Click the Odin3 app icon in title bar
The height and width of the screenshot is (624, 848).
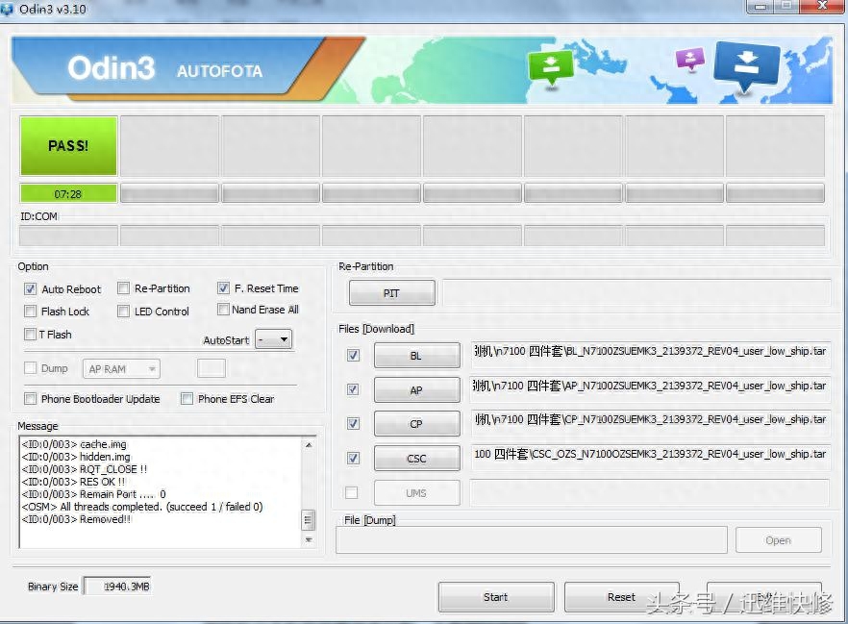(x=9, y=9)
